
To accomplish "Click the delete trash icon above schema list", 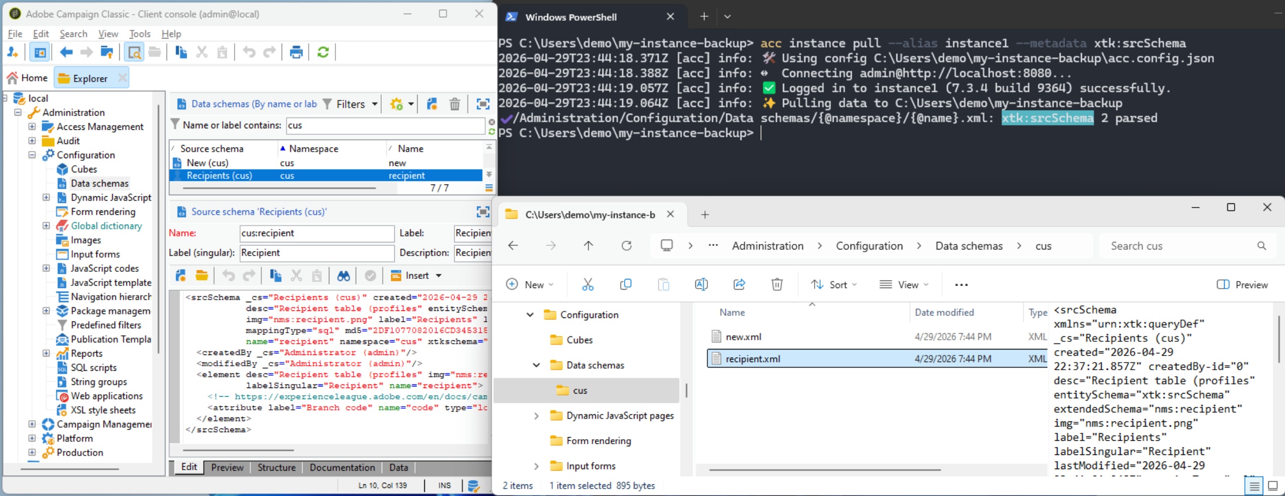I will click(455, 104).
